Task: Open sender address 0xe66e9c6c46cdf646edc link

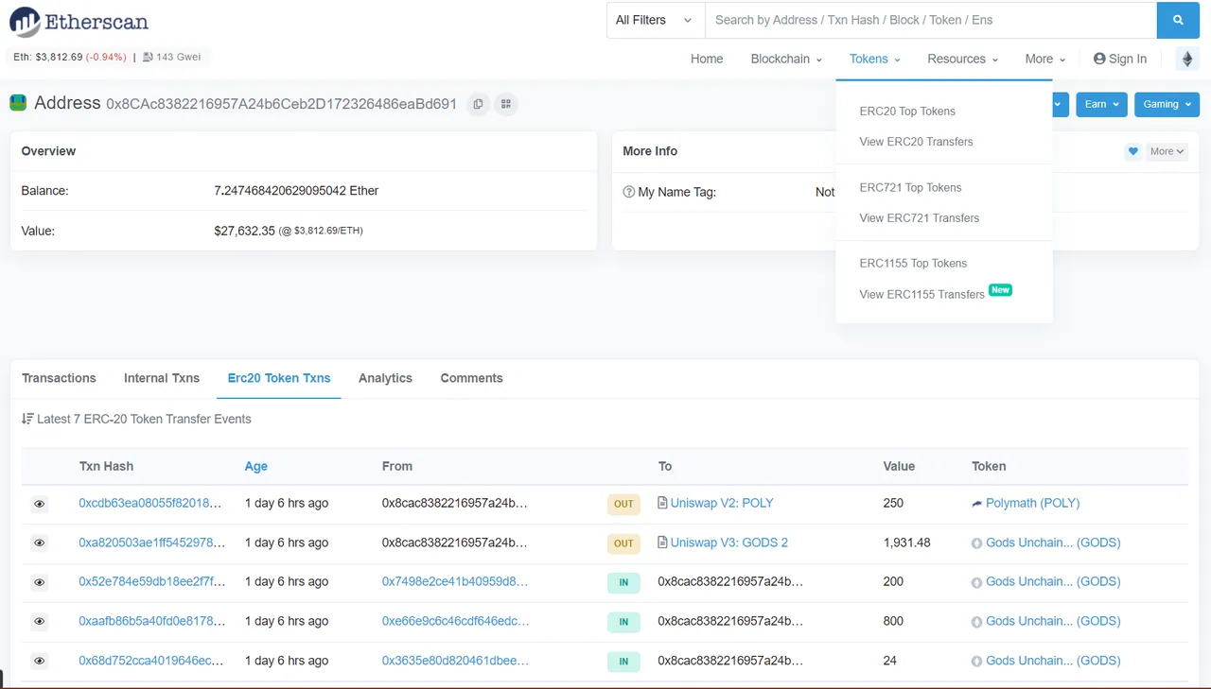Action: coord(456,621)
